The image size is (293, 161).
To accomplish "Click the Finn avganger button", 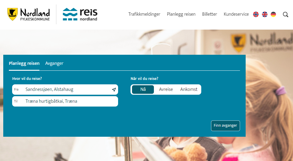I will click(x=225, y=126).
